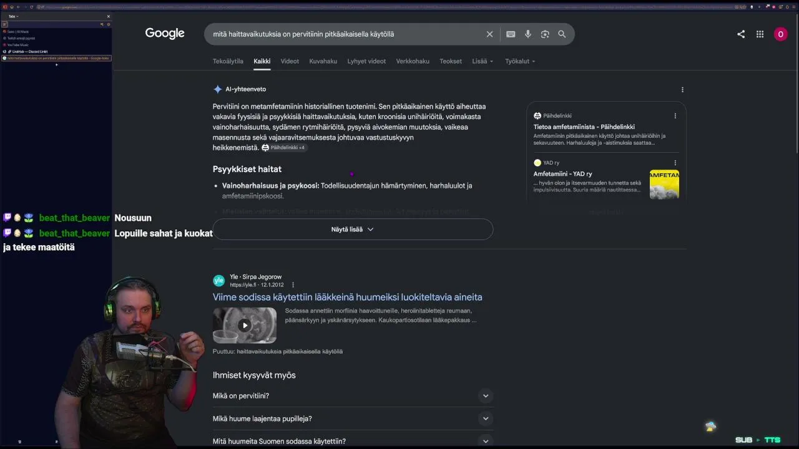The height and width of the screenshot is (449, 799).
Task: Switch to the Tekoälytila tab
Action: (x=228, y=61)
